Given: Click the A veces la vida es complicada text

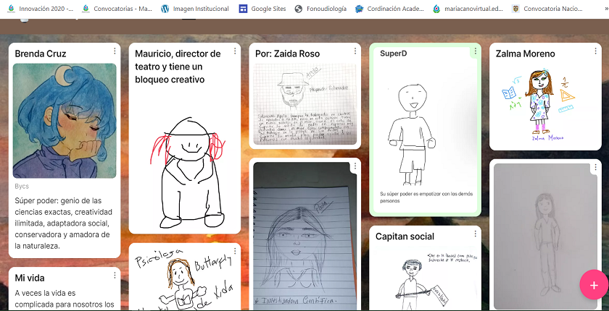Looking at the screenshot, I should click(65, 299).
